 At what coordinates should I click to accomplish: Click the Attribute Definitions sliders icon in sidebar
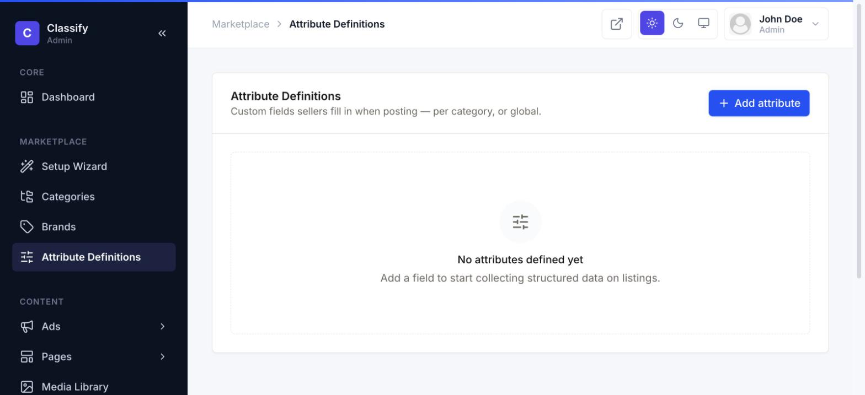(x=27, y=257)
